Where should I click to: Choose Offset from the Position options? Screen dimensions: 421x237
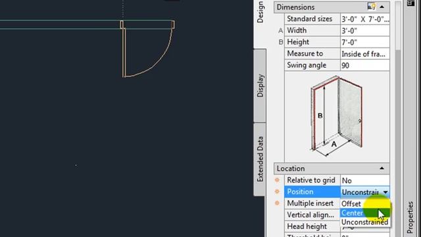[365, 203]
